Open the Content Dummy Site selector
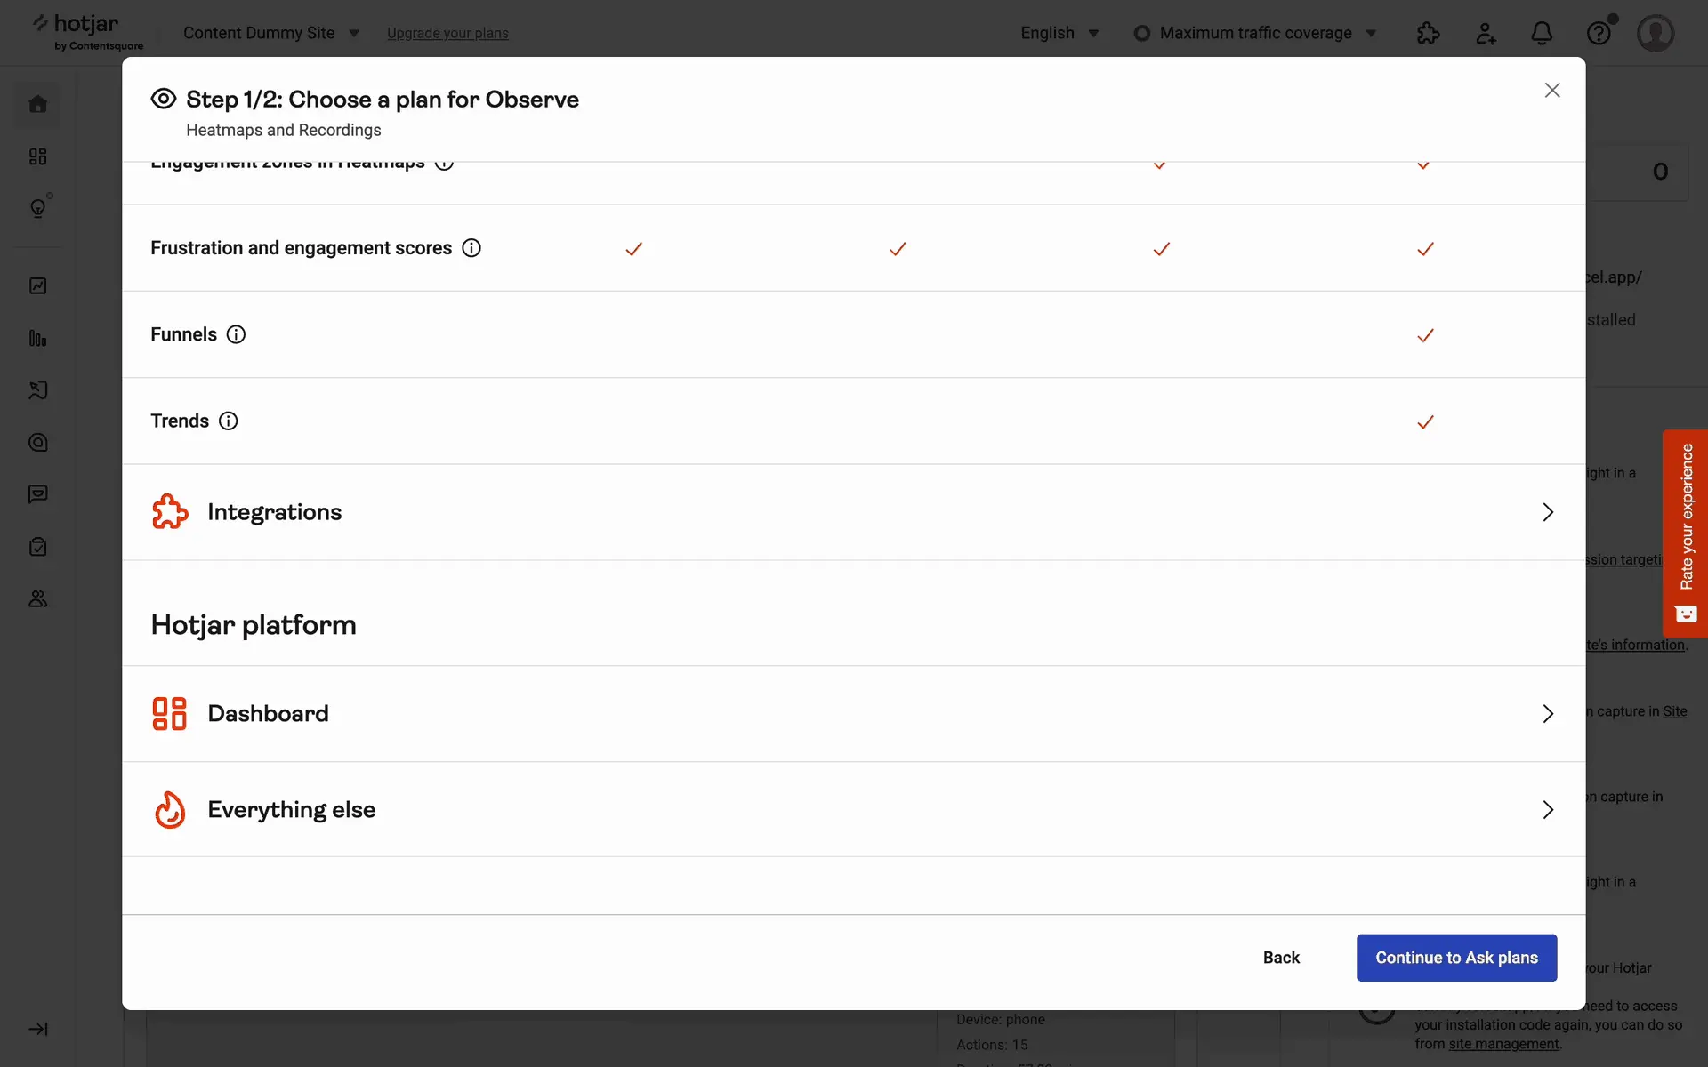Viewport: 1708px width, 1067px height. pos(270,34)
